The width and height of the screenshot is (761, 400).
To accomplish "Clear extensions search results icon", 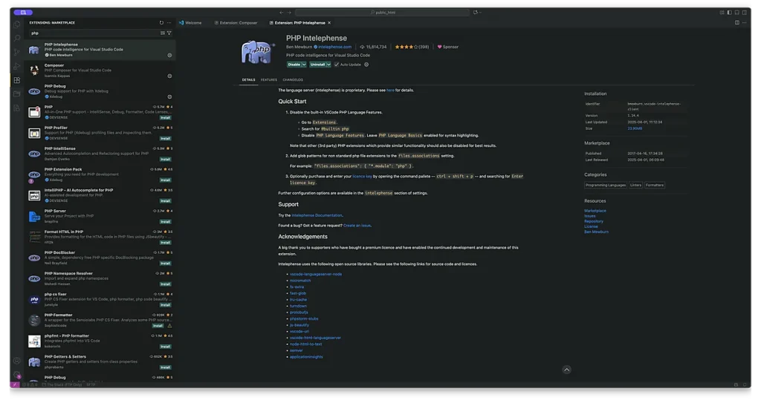I will [163, 33].
